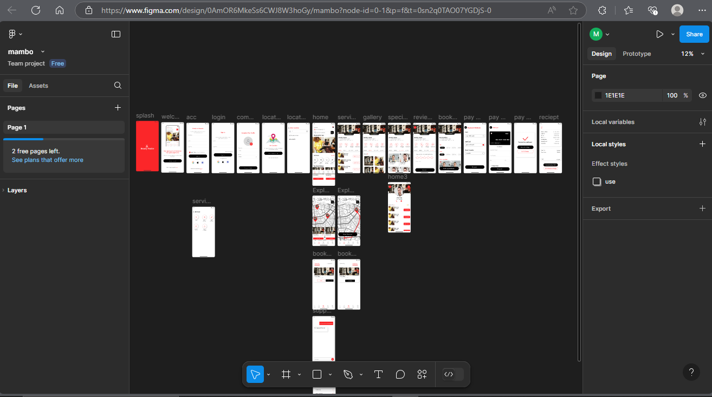The image size is (712, 397).
Task: Click the Share button
Action: pyautogui.click(x=694, y=34)
